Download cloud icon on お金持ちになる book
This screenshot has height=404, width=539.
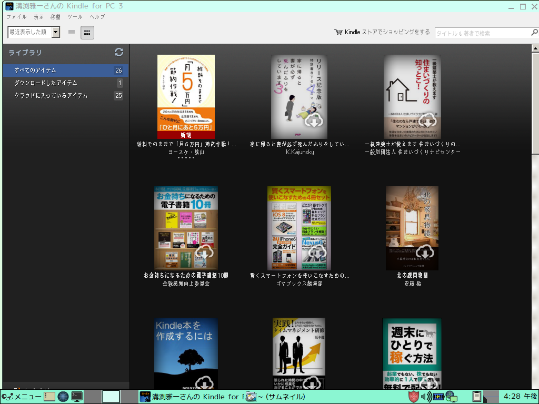pyautogui.click(x=204, y=252)
